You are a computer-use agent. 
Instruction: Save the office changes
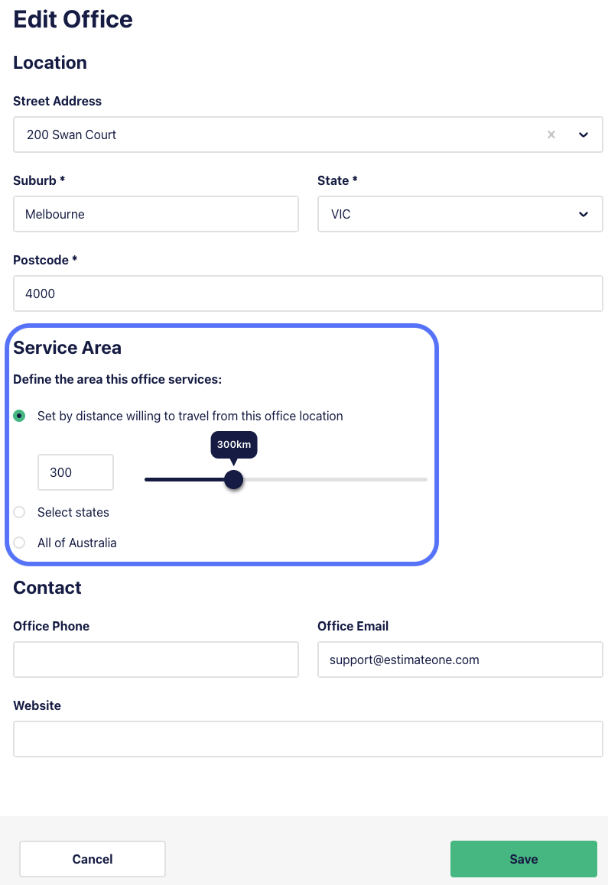(524, 859)
